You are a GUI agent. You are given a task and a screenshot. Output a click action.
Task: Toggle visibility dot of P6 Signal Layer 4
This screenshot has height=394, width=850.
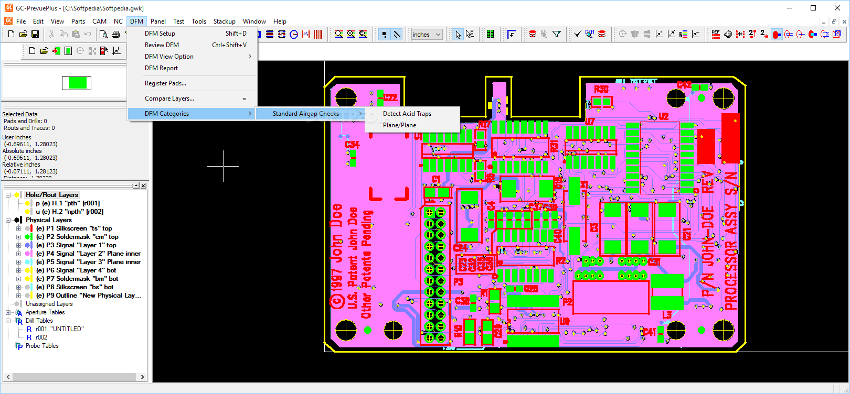pos(27,270)
